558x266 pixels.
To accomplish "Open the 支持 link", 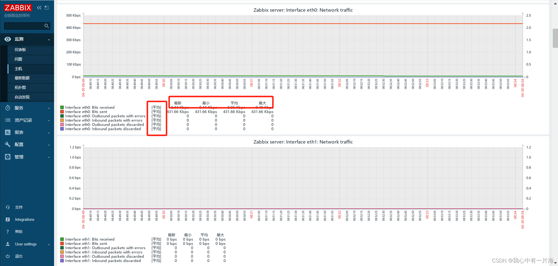I will pyautogui.click(x=19, y=207).
